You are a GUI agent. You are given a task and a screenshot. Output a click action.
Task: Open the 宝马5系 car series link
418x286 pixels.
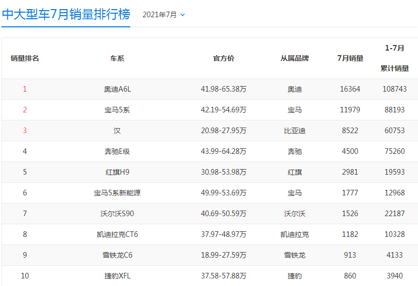tap(117, 110)
